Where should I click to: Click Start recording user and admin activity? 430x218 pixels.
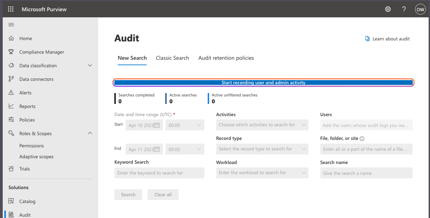(263, 83)
